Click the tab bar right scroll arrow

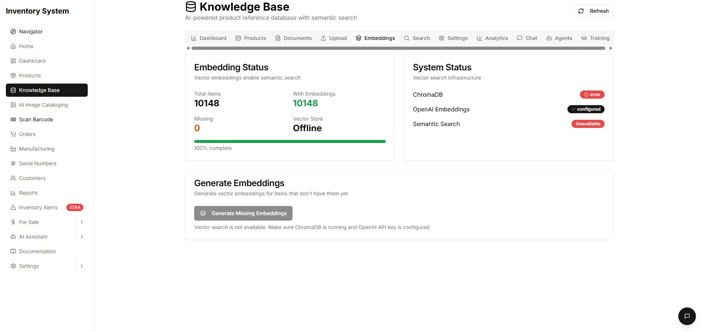coord(611,48)
